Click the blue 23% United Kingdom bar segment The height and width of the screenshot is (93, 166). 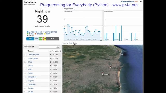(30, 39)
